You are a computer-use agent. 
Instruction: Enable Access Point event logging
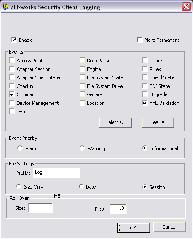pos(12,61)
